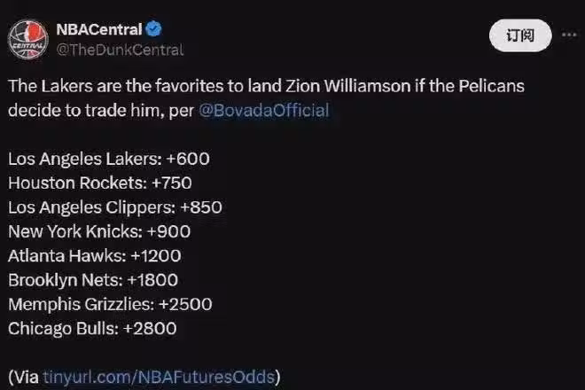Image resolution: width=585 pixels, height=390 pixels.
Task: Click the Chicago Bulls +2800 line
Action: click(92, 328)
